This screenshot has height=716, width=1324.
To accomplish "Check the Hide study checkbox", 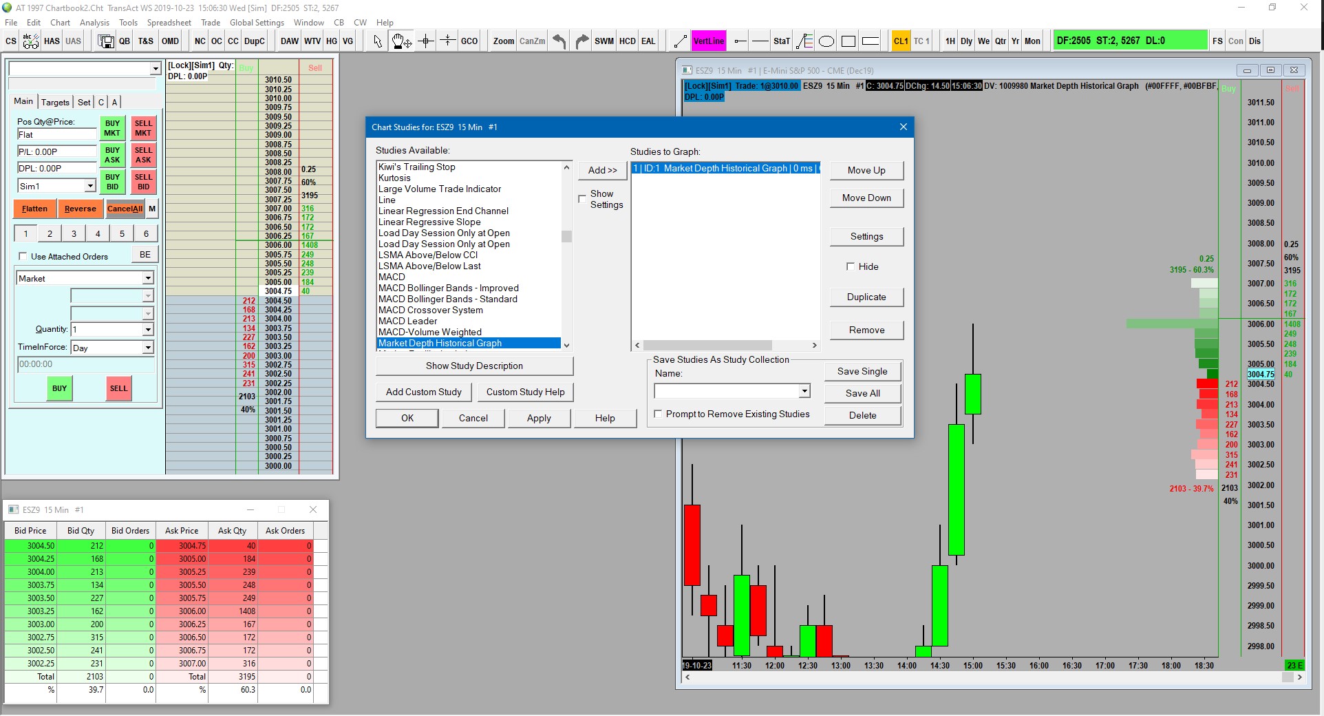I will [x=851, y=266].
